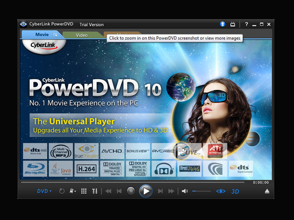Click the Help question mark button
The image size is (294, 220).
tap(246, 24)
